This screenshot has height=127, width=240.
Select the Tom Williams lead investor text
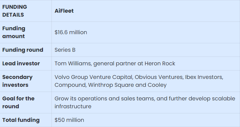click(73, 63)
